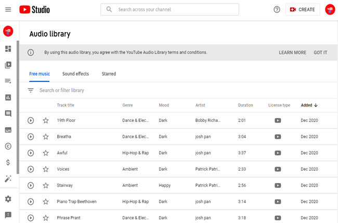Screen dimensions: 338x223
Task: Star the Stairway track
Action: (46, 185)
